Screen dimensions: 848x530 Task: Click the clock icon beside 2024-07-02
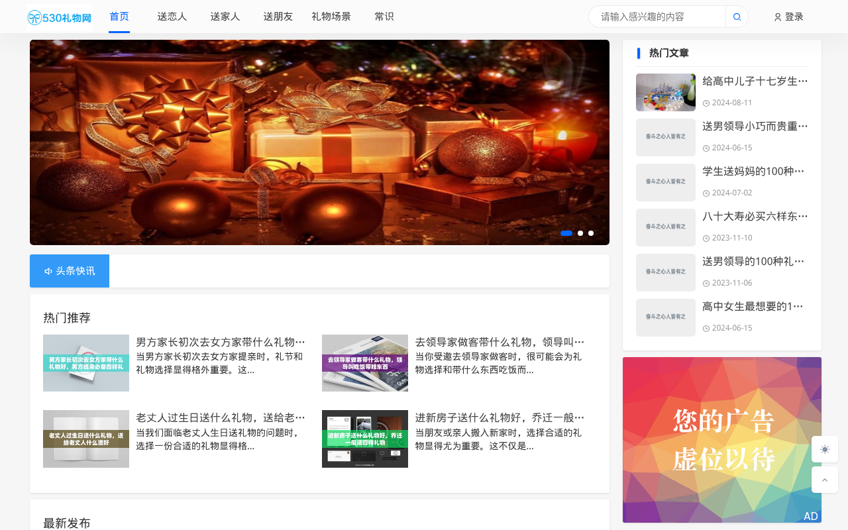click(706, 192)
